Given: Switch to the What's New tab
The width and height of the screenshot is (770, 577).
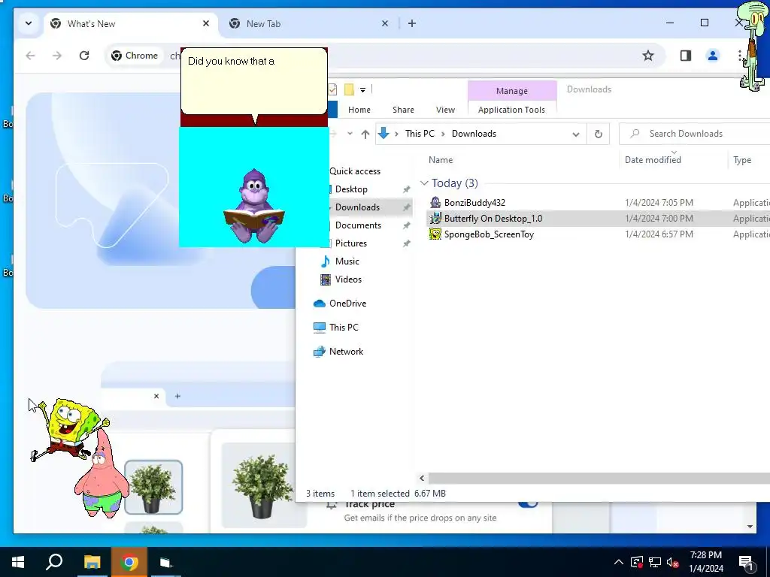Looking at the screenshot, I should click(x=131, y=23).
